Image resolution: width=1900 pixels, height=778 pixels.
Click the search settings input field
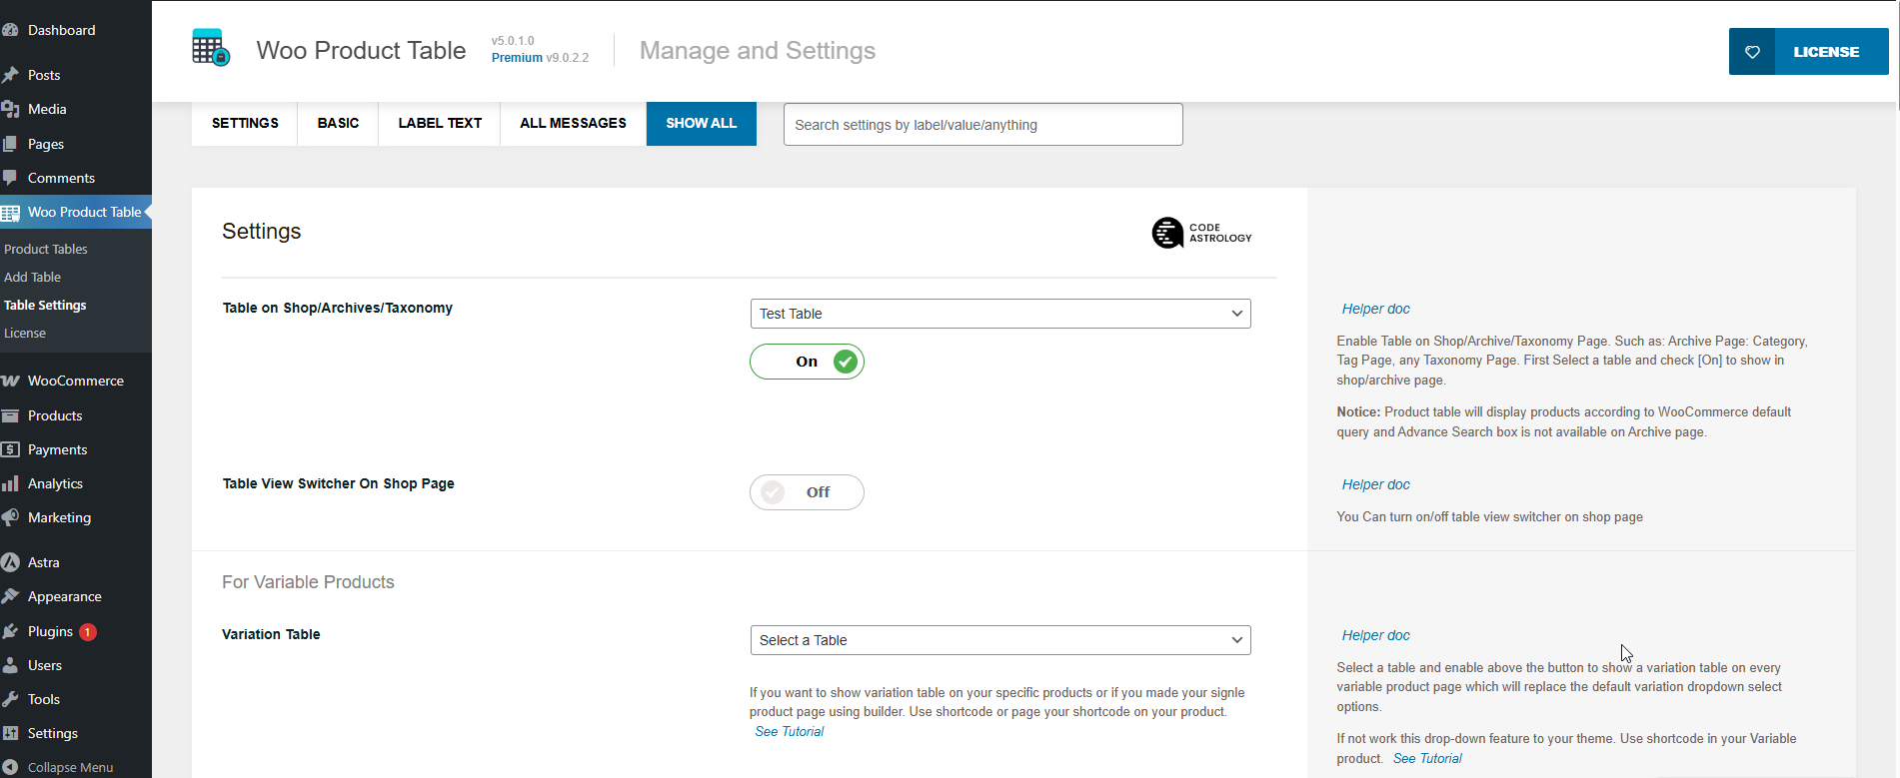click(x=983, y=125)
